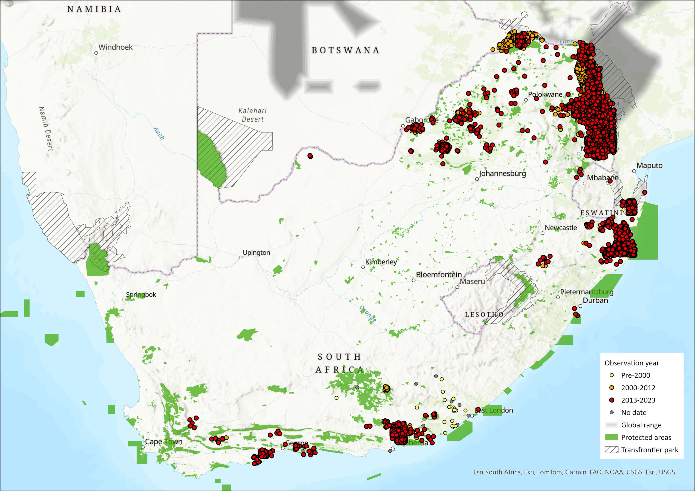Click the Global range grey legend swatch
The height and width of the screenshot is (491, 695).
(611, 425)
